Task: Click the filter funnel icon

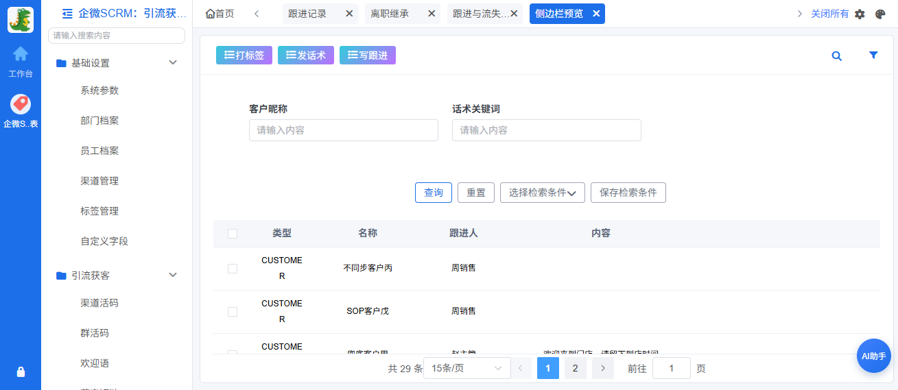Action: [873, 56]
